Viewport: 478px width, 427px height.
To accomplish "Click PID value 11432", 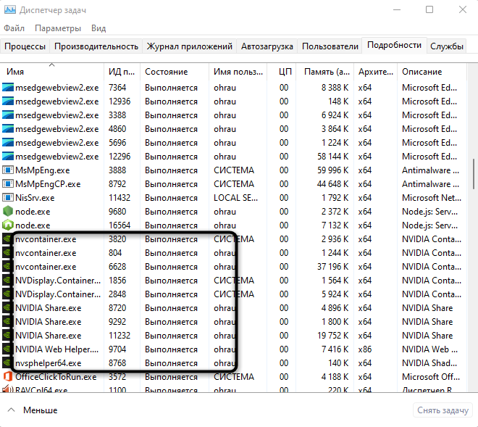I will point(119,198).
